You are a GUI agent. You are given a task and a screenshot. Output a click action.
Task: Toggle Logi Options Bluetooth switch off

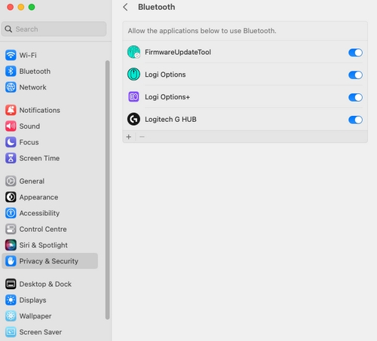click(x=355, y=75)
